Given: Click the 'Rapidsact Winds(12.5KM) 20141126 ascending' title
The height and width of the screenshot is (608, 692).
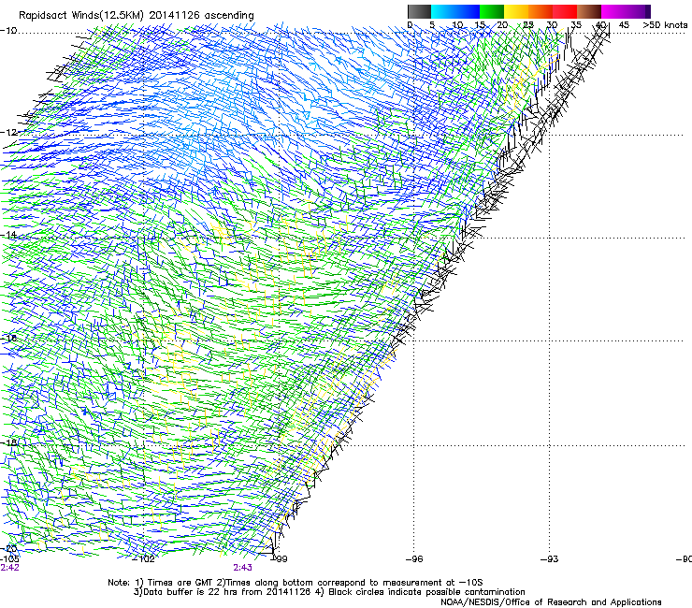Looking at the screenshot, I should coord(137,16).
